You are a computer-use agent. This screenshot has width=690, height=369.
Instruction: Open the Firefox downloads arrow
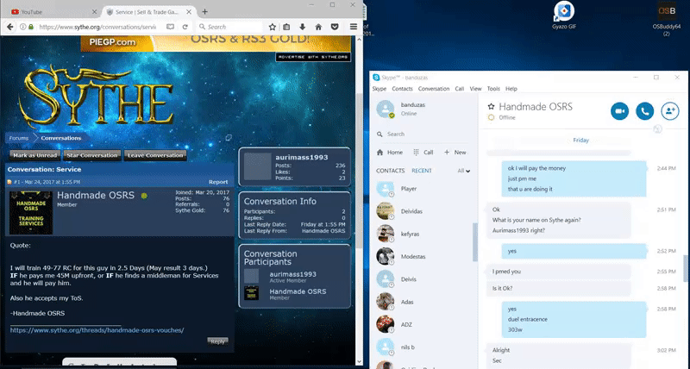(303, 27)
